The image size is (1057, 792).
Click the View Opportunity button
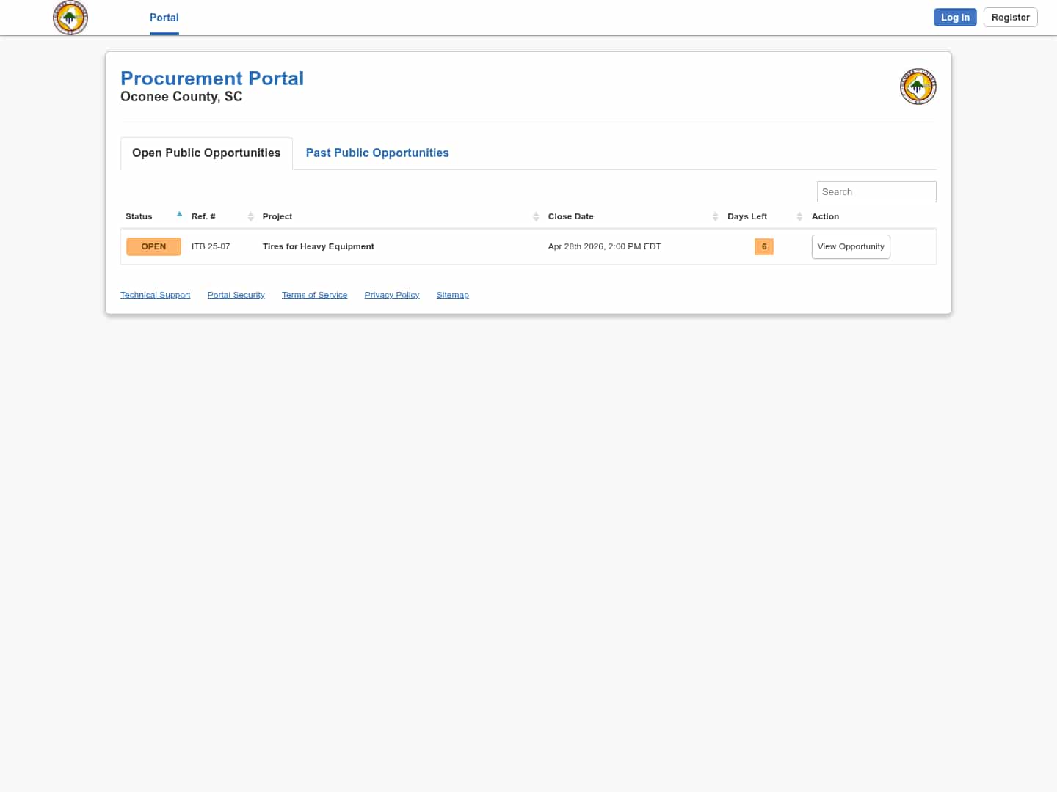[851, 246]
